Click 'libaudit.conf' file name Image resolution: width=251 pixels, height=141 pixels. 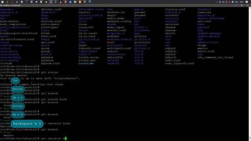(x=89, y=48)
